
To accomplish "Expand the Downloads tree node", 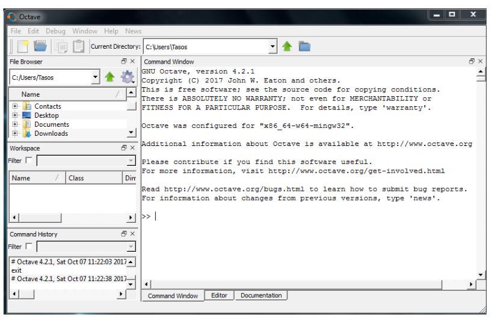I will [x=14, y=133].
